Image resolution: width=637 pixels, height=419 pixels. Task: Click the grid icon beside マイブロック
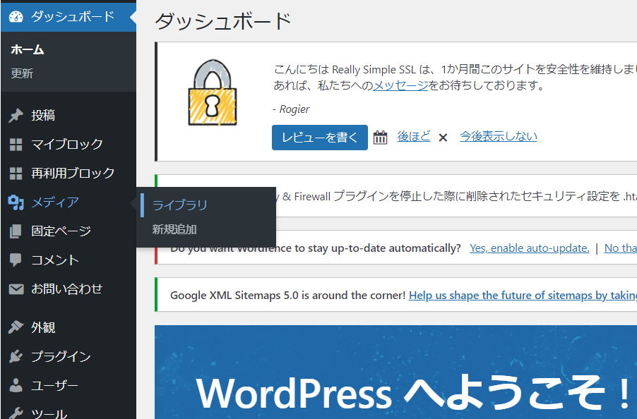coord(16,145)
